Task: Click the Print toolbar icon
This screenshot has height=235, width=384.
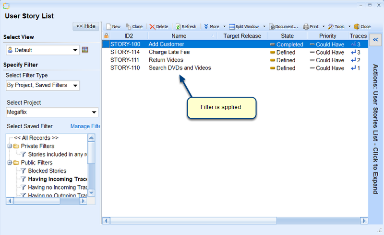Action: pos(310,27)
